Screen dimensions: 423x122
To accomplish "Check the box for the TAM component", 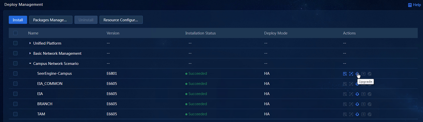I will coord(15,114).
